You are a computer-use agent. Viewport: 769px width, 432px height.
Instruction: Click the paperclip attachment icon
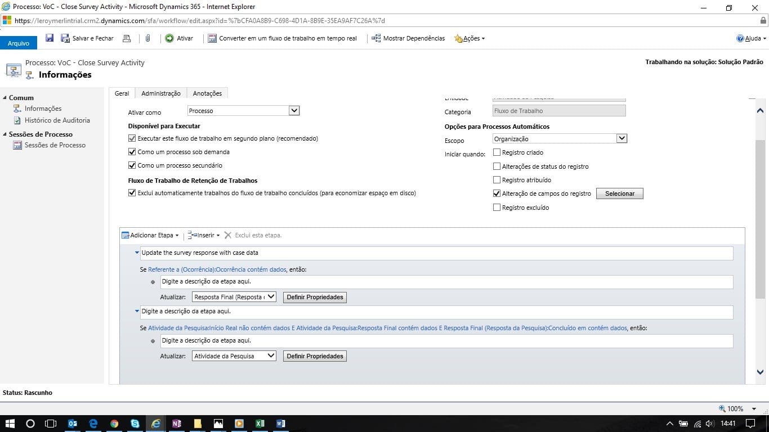(147, 38)
